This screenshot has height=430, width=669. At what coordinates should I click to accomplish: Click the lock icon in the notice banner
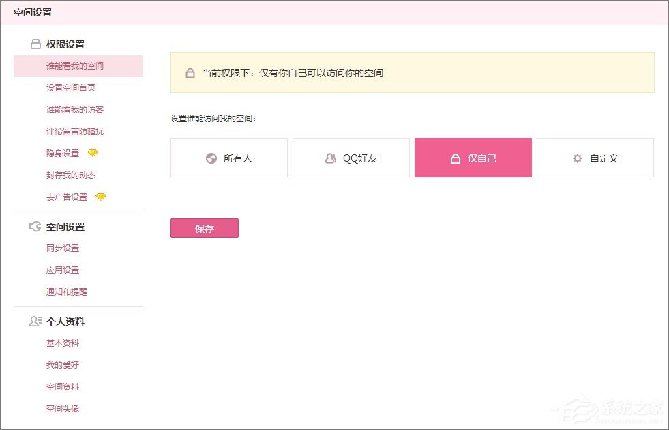pyautogui.click(x=190, y=72)
